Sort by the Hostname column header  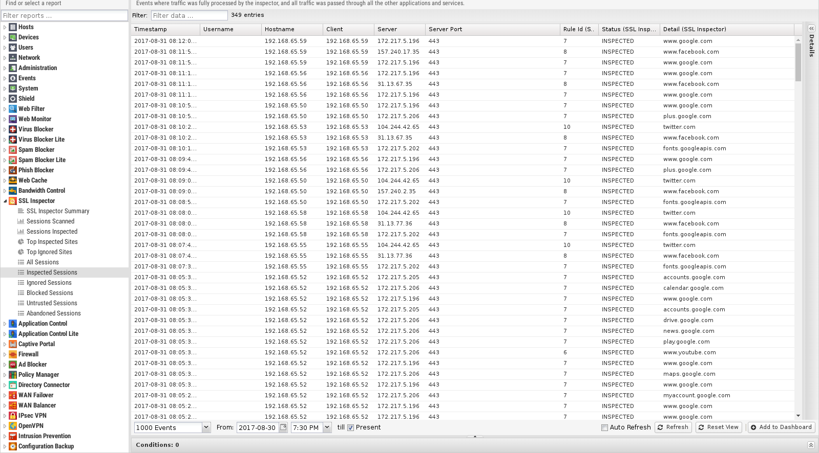(x=292, y=29)
